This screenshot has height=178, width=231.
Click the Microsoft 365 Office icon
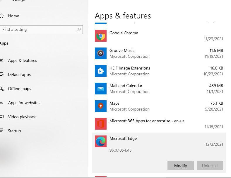tap(101, 124)
